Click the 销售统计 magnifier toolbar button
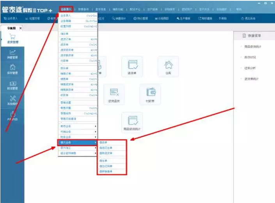This screenshot has height=203, width=275. pos(119,18)
